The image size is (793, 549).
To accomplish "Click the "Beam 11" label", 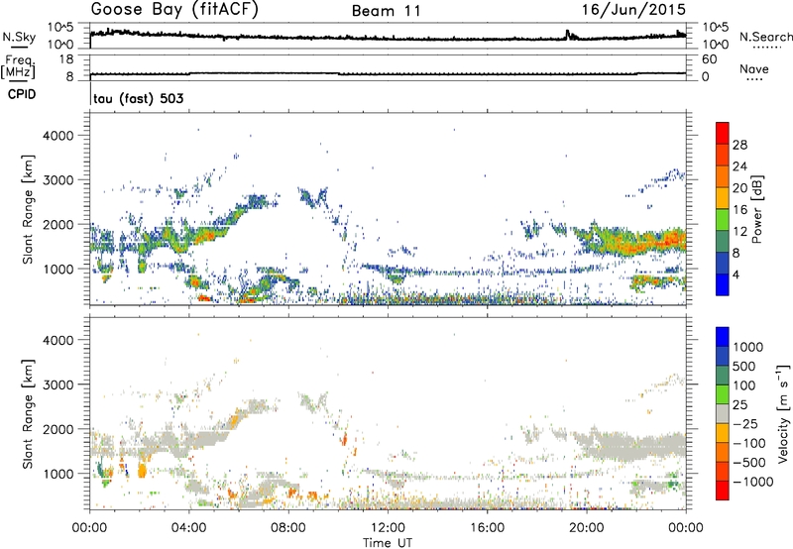I will (x=387, y=11).
